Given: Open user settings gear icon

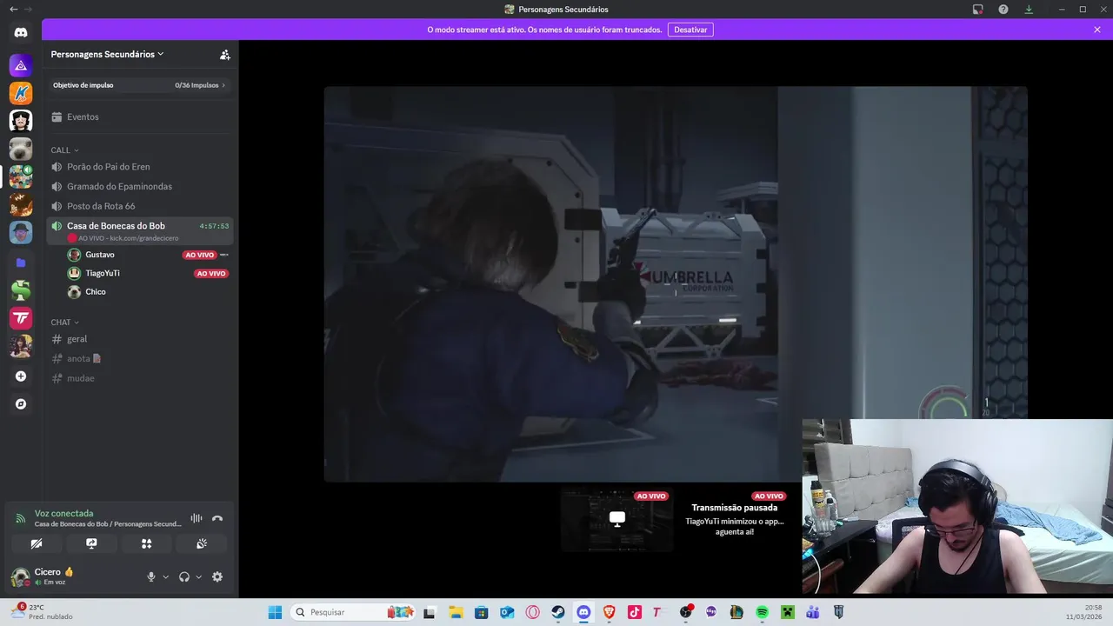Looking at the screenshot, I should pyautogui.click(x=217, y=576).
